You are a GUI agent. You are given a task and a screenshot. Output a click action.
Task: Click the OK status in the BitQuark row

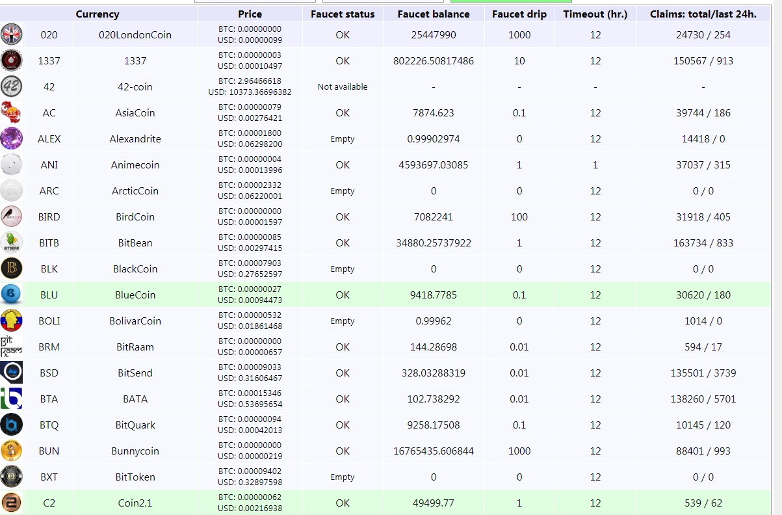[343, 425]
